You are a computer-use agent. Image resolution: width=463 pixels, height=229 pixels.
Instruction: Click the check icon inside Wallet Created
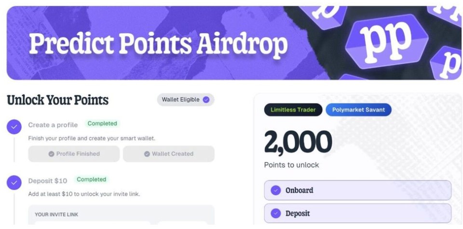[147, 154]
